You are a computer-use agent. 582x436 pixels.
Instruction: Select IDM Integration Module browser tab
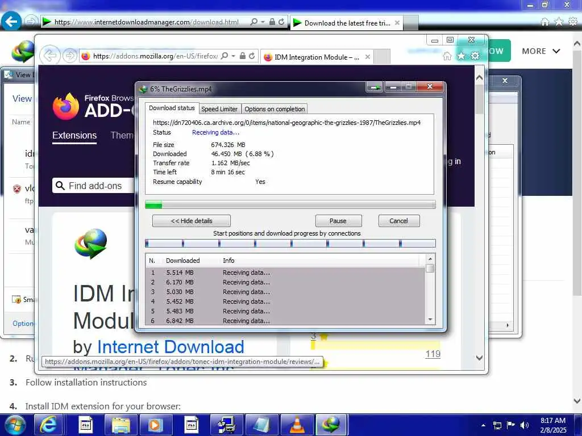[x=317, y=57]
